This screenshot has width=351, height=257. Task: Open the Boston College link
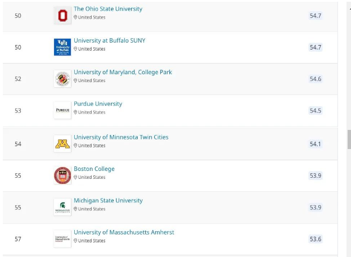[94, 169]
